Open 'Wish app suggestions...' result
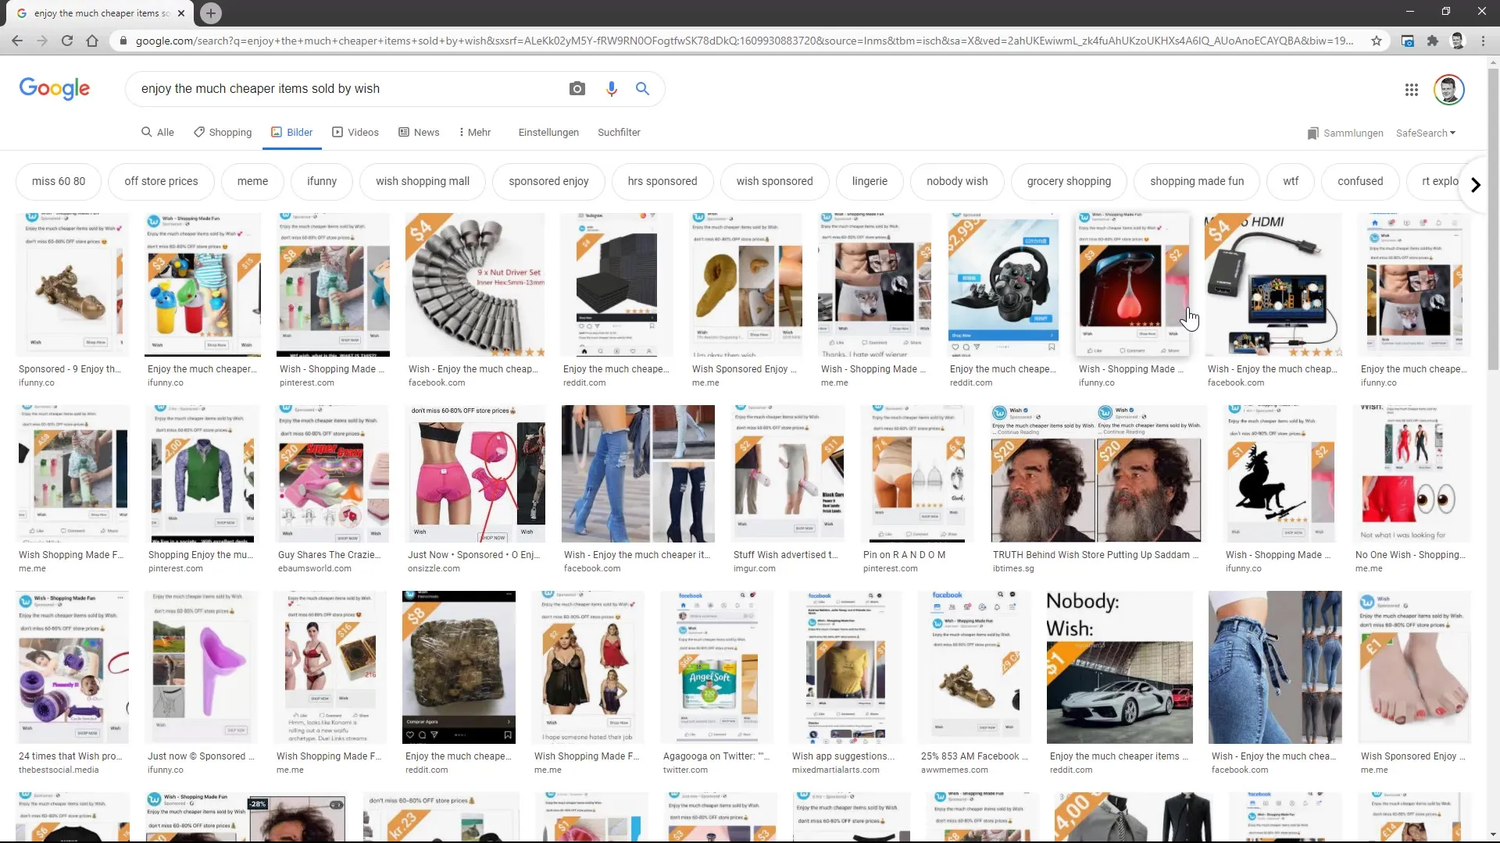This screenshot has width=1500, height=843. (x=843, y=756)
